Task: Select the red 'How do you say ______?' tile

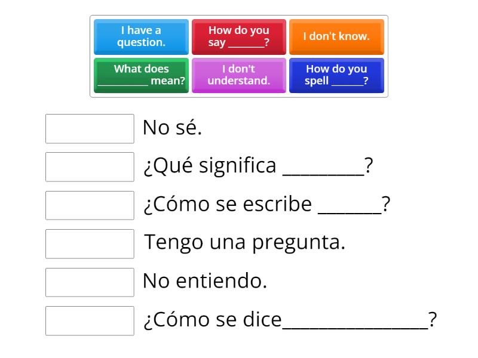Action: [239, 36]
